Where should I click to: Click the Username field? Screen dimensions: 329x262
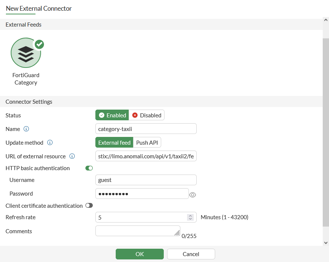click(x=146, y=180)
